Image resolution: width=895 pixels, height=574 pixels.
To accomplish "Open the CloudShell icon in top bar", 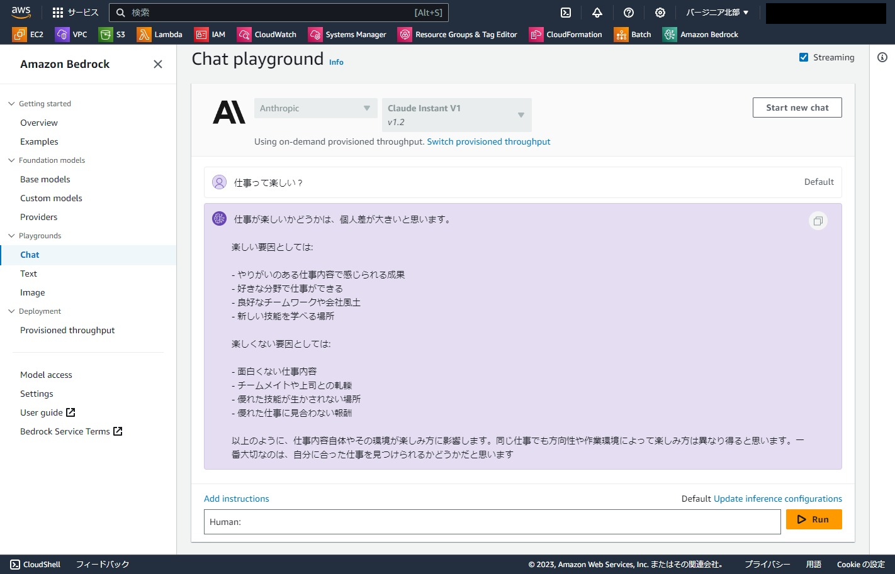I will [566, 13].
